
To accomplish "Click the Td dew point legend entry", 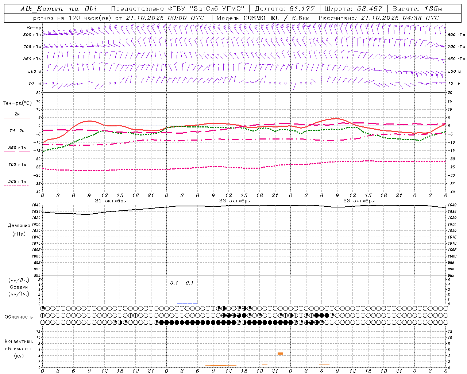I will (17, 131).
